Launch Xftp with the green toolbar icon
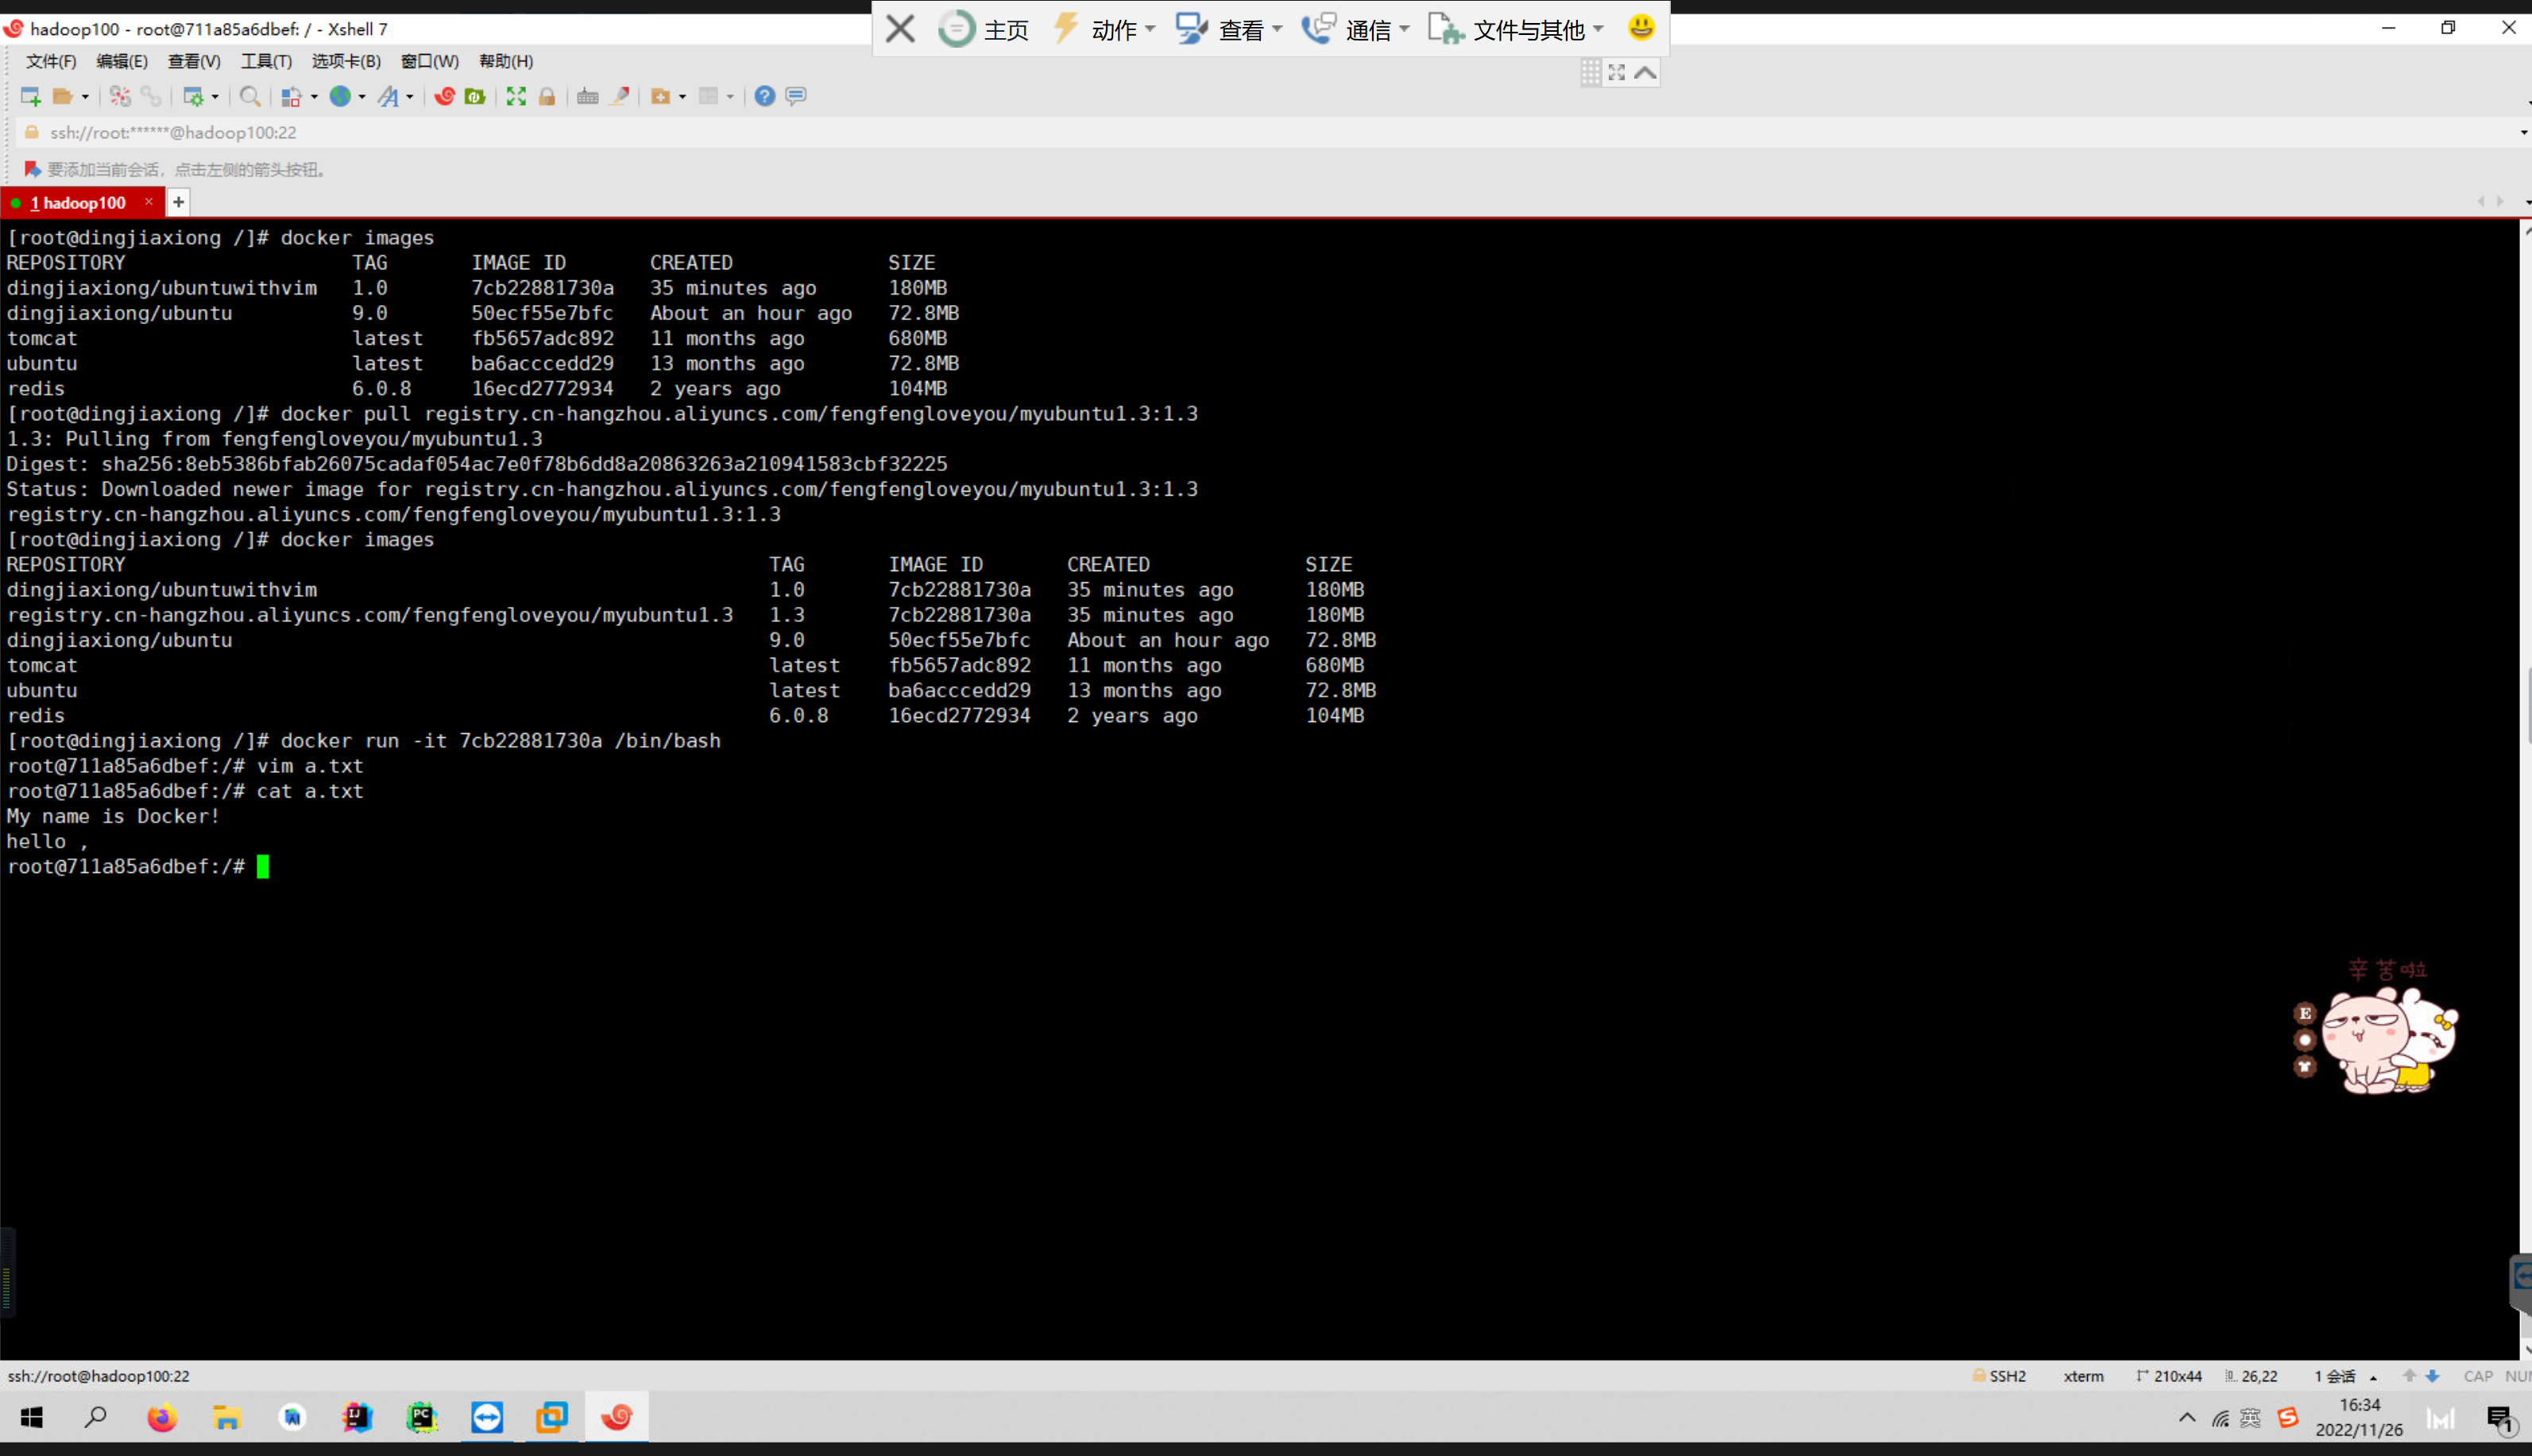2532x1456 pixels. tap(476, 96)
